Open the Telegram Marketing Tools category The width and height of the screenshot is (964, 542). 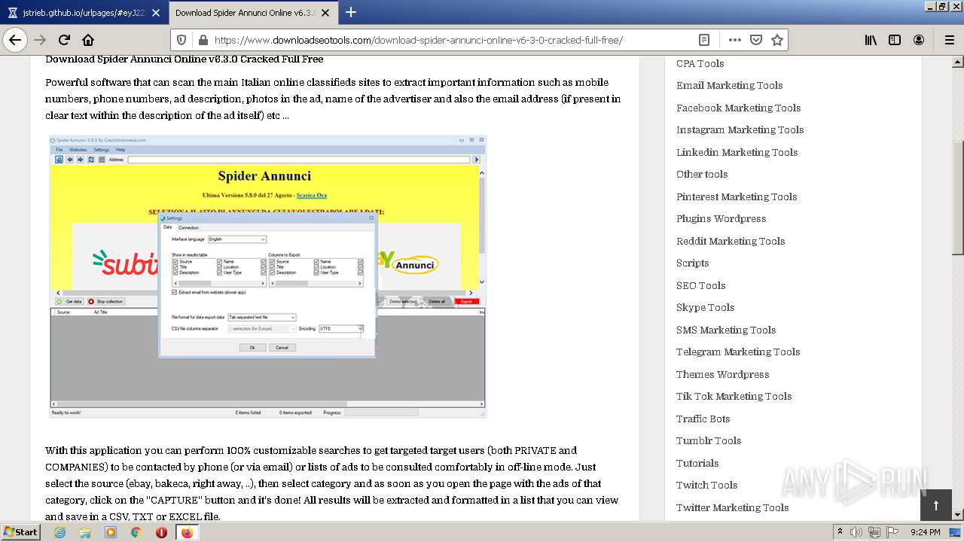738,352
